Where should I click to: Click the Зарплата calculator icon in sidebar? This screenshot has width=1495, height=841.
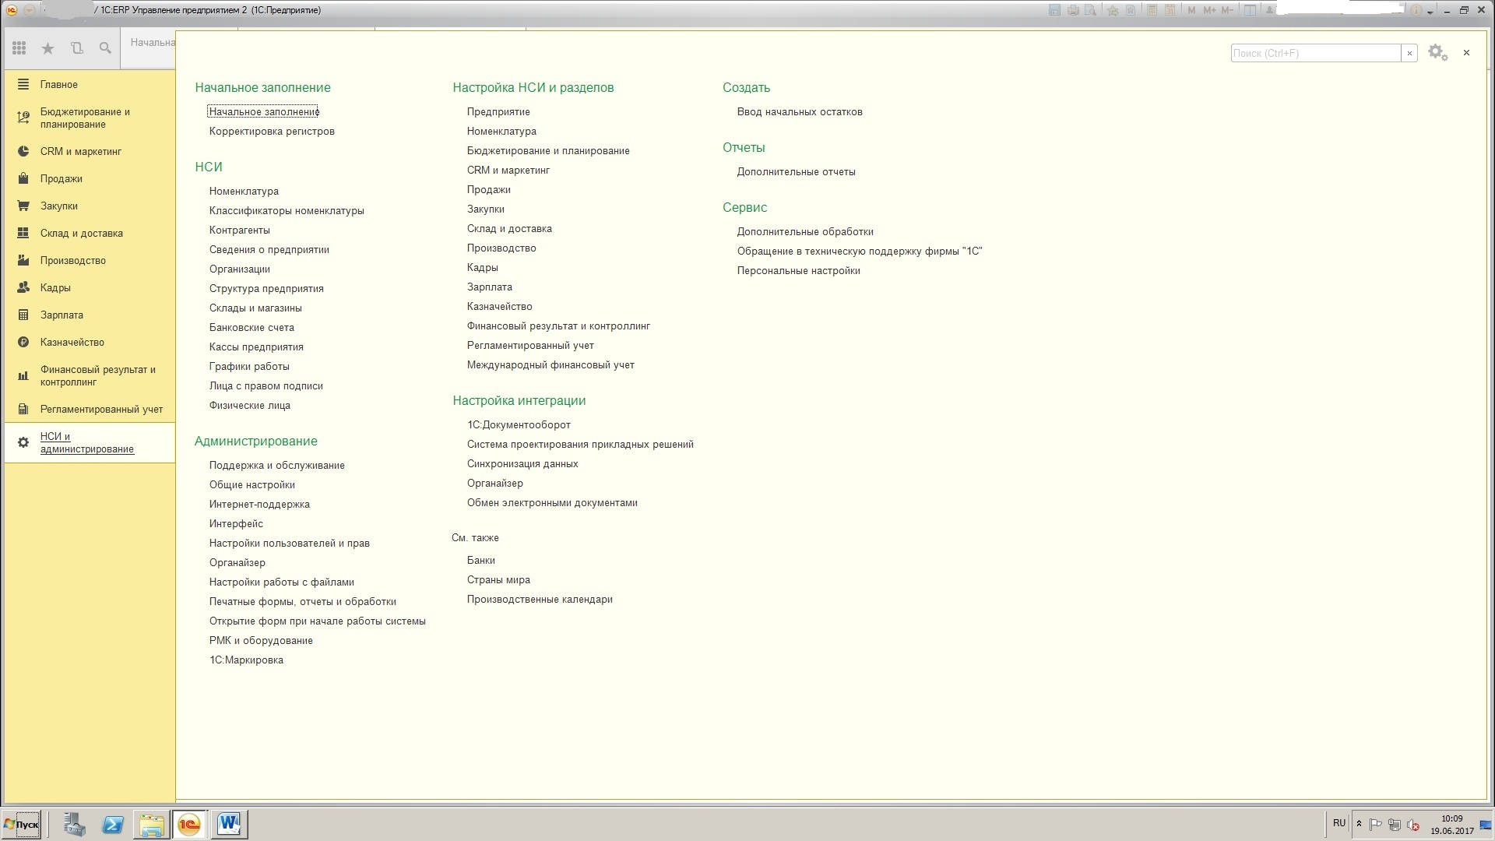pyautogui.click(x=23, y=315)
